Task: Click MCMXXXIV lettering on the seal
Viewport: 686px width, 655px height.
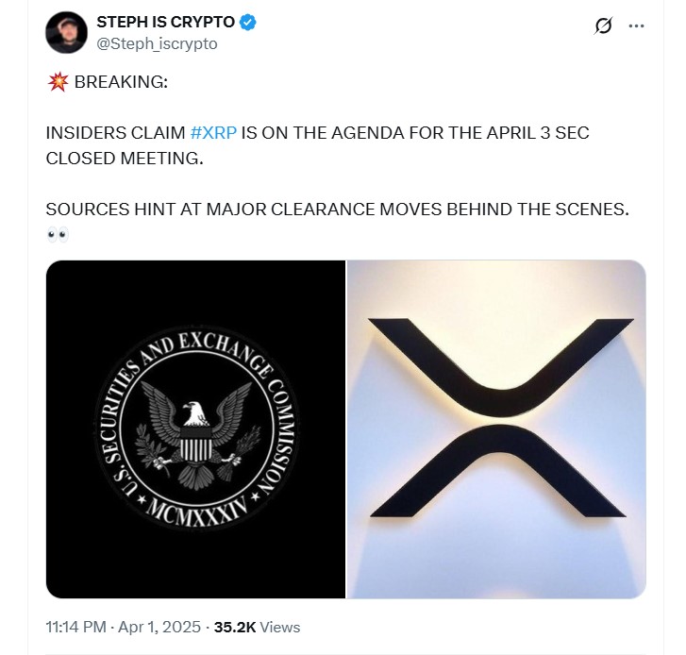Action: click(197, 512)
